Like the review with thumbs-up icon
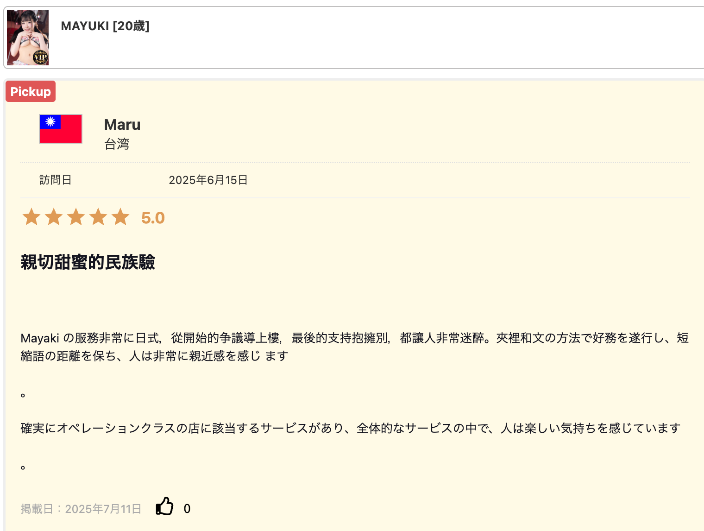 pyautogui.click(x=164, y=506)
